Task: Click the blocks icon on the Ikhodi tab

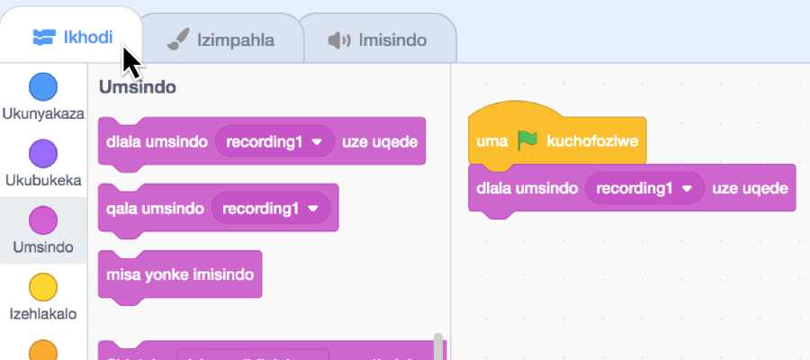Action: (44, 37)
